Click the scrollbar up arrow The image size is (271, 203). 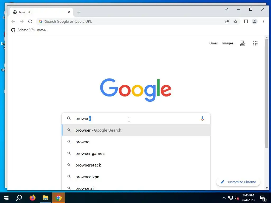(x=267, y=37)
